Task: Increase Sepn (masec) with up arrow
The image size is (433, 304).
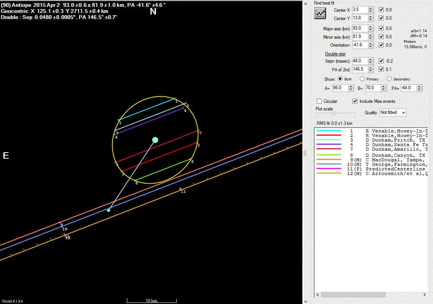Action: tap(371, 59)
